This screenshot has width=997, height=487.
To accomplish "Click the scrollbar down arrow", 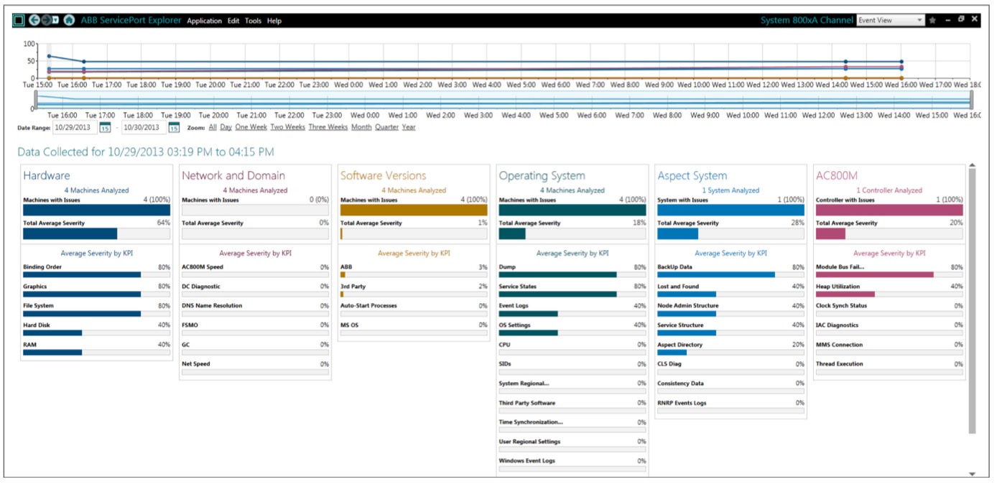I will (972, 474).
